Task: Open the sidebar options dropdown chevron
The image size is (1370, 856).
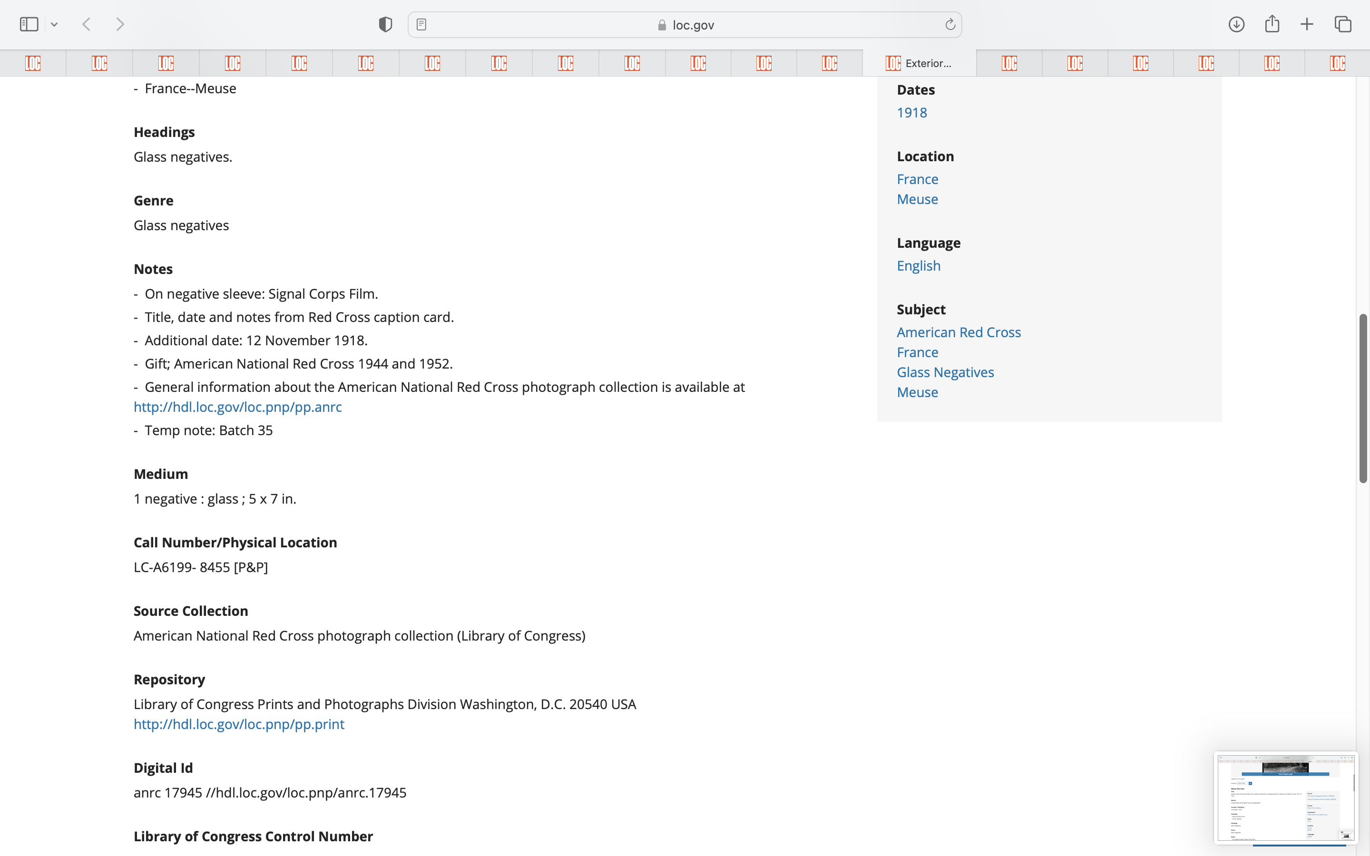Action: (54, 24)
